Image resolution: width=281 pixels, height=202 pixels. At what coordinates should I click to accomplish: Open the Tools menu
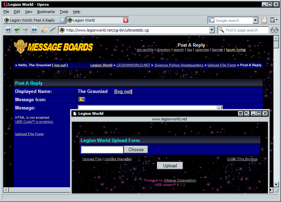click(64, 12)
